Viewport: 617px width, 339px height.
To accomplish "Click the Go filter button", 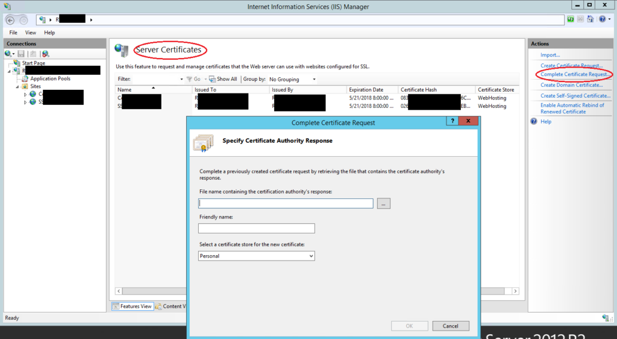I will coord(193,79).
